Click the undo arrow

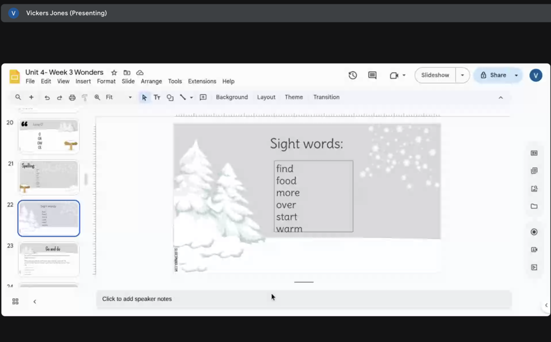coord(47,97)
